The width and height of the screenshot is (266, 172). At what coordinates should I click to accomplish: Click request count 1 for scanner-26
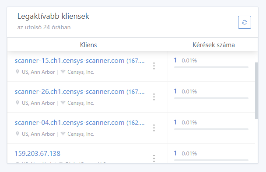[x=175, y=91]
